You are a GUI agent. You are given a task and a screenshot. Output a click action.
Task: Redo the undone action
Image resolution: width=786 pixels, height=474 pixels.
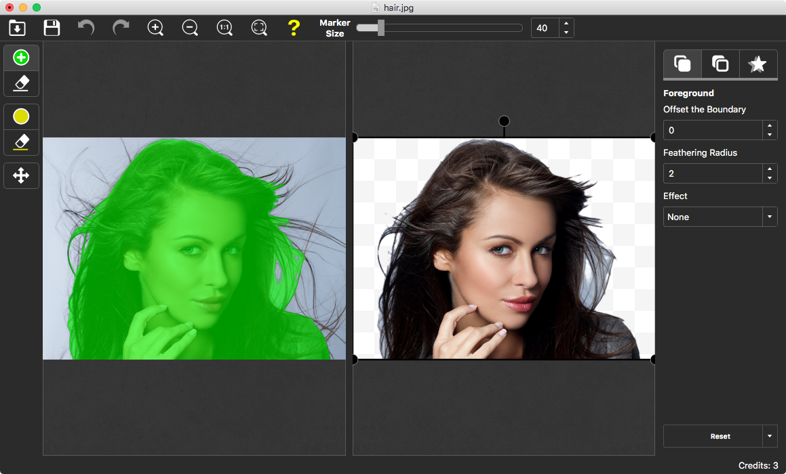[x=121, y=28]
